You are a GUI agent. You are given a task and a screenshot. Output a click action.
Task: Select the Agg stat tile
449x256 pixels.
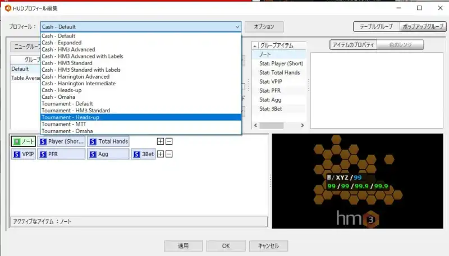[108, 154]
